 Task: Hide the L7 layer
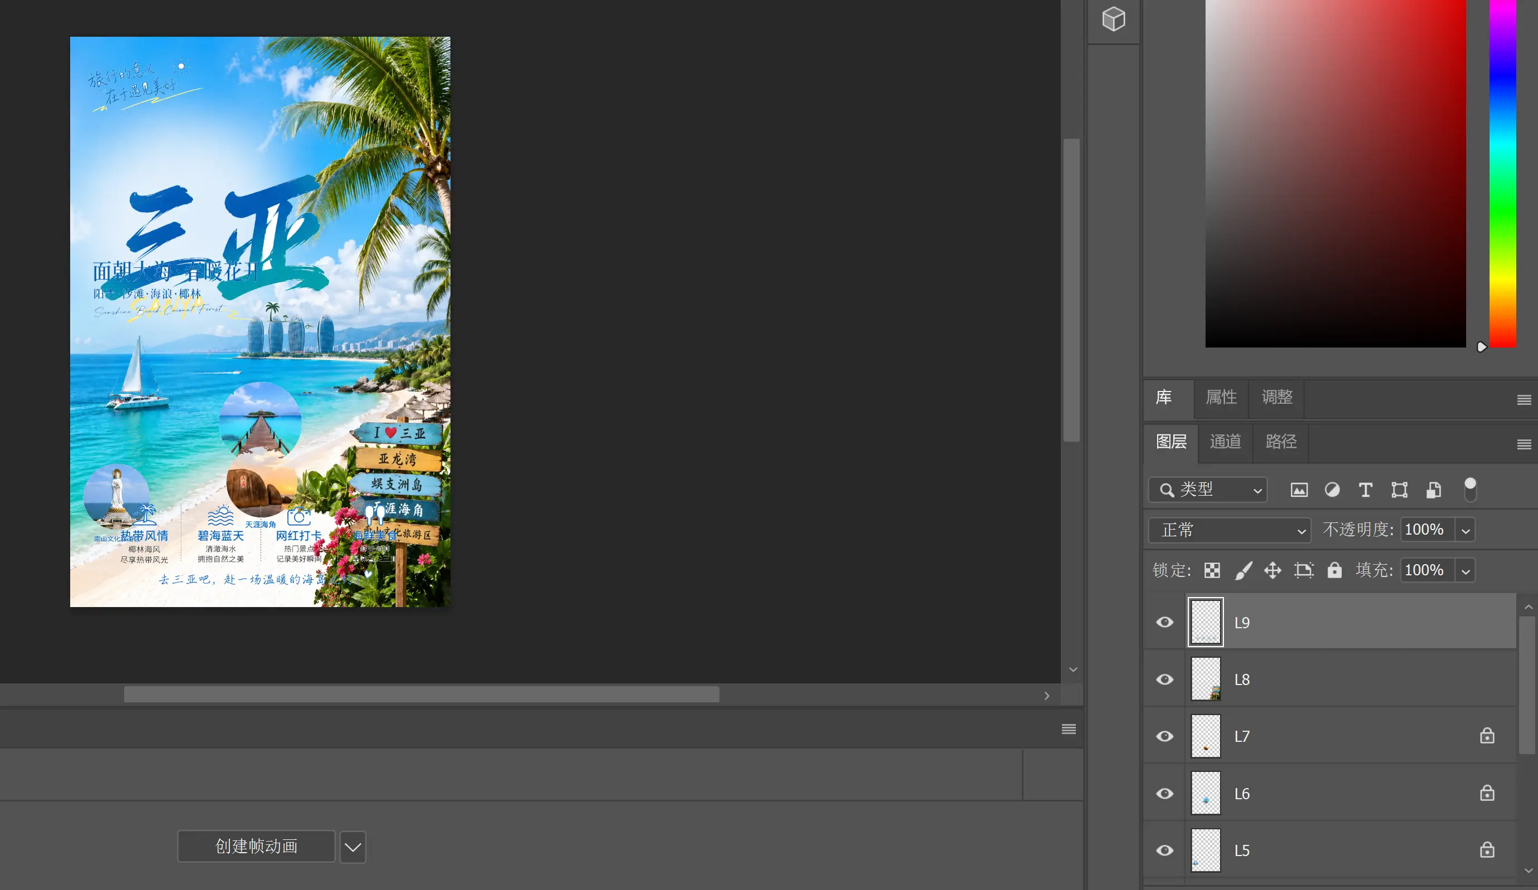[x=1164, y=736]
